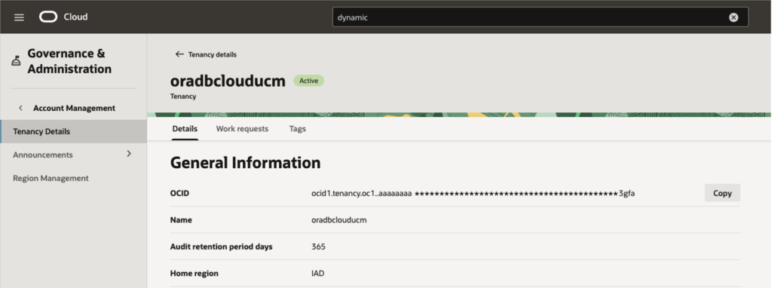Open Region Management in the sidebar
This screenshot has width=772, height=288.
tap(51, 178)
